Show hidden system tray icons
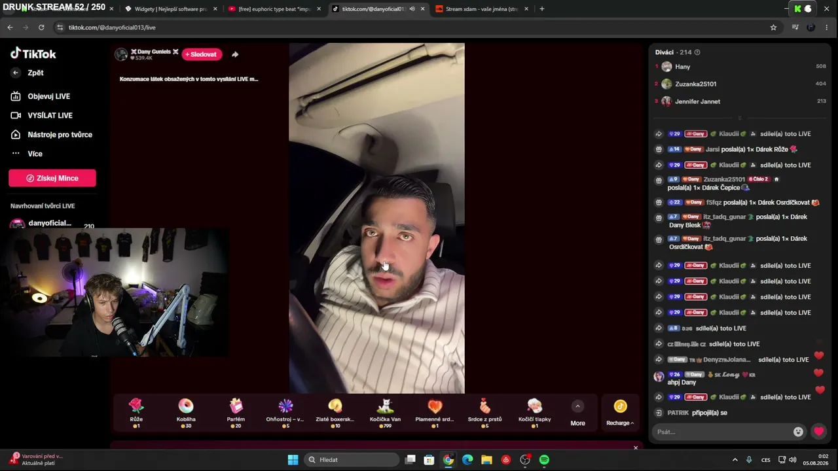This screenshot has height=471, width=838. tap(735, 460)
